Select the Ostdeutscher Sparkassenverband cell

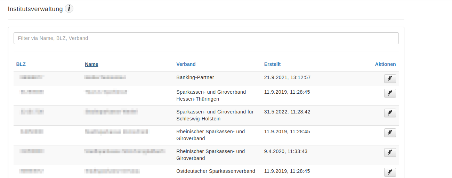pos(216,171)
